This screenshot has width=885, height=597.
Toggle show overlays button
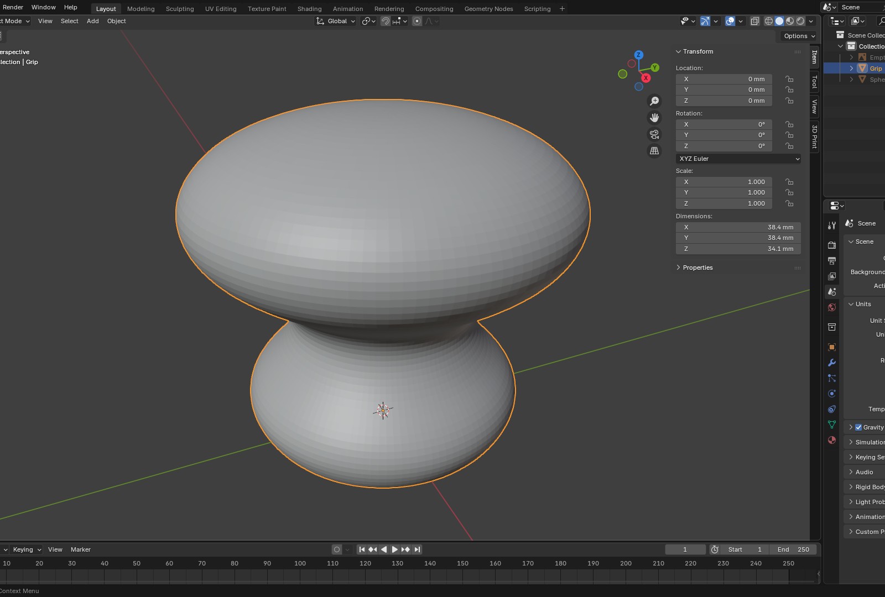730,21
